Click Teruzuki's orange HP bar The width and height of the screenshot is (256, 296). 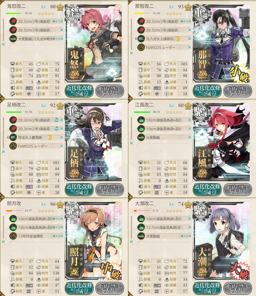click(14, 211)
